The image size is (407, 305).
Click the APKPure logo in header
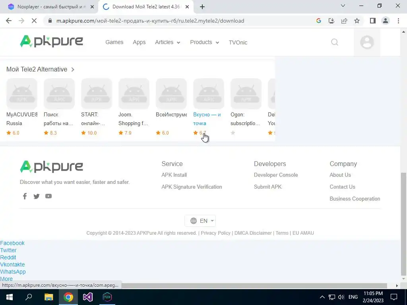pyautogui.click(x=51, y=41)
